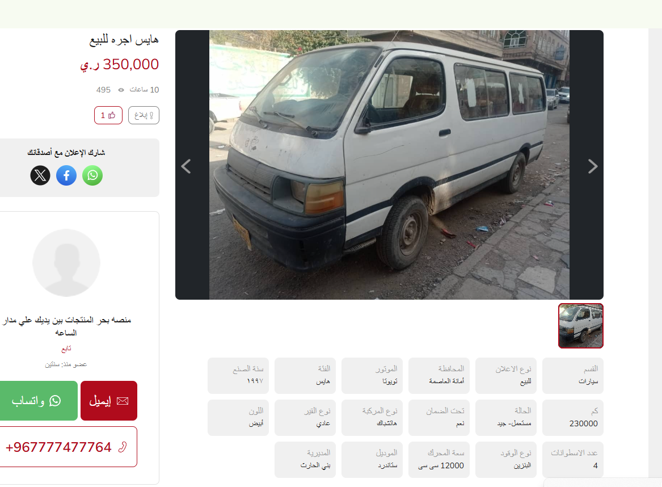Viewport: 662px width, 487px height.
Task: Select the سيارات category tile
Action: tap(573, 376)
